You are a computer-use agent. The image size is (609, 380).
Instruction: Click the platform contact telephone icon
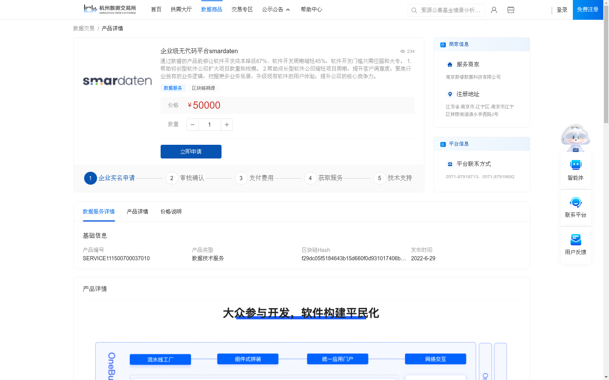coord(450,164)
